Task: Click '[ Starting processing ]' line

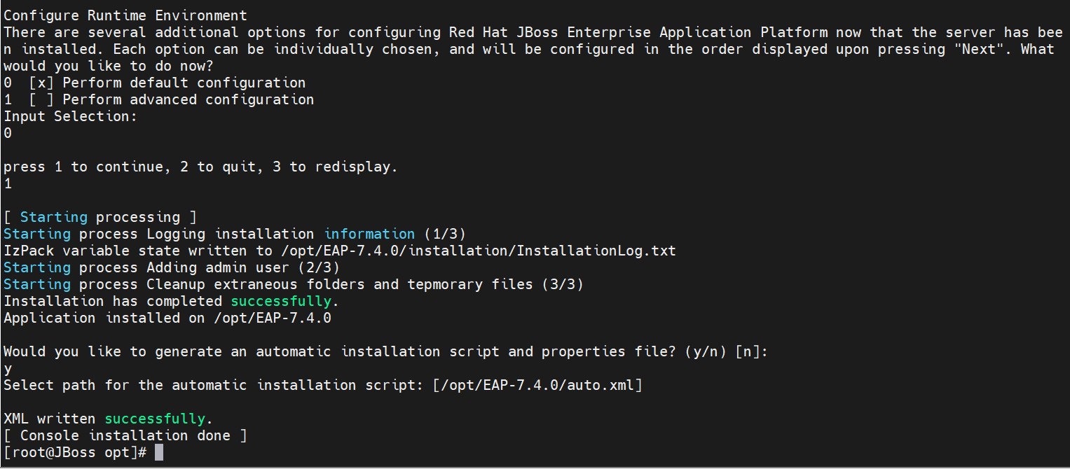Action: 100,218
